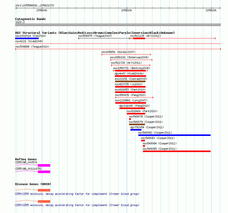This screenshot has height=213, width=228.
Task: Select the CD55|NM_001114752 gene label
Action: [x=28, y=169]
